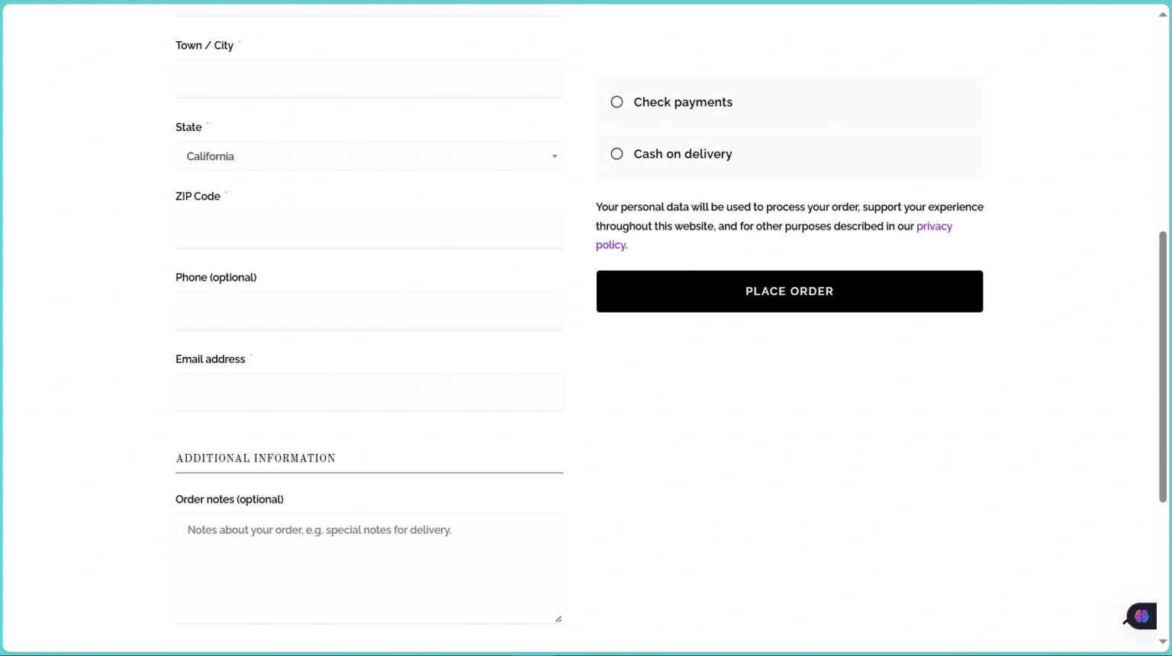
Task: Click the scrollbar up arrow
Action: (x=1163, y=14)
